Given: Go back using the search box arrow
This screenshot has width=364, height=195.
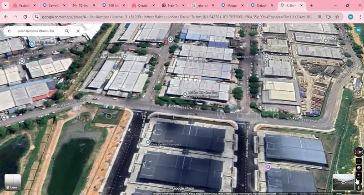Looking at the screenshot, I should [9, 31].
